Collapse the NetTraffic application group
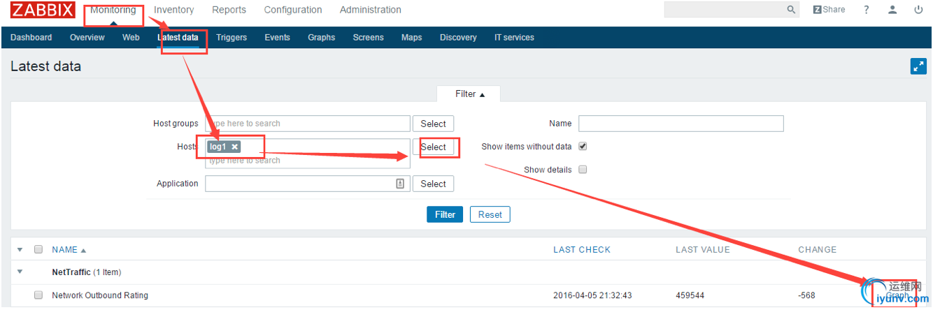The height and width of the screenshot is (310, 933). (x=20, y=272)
